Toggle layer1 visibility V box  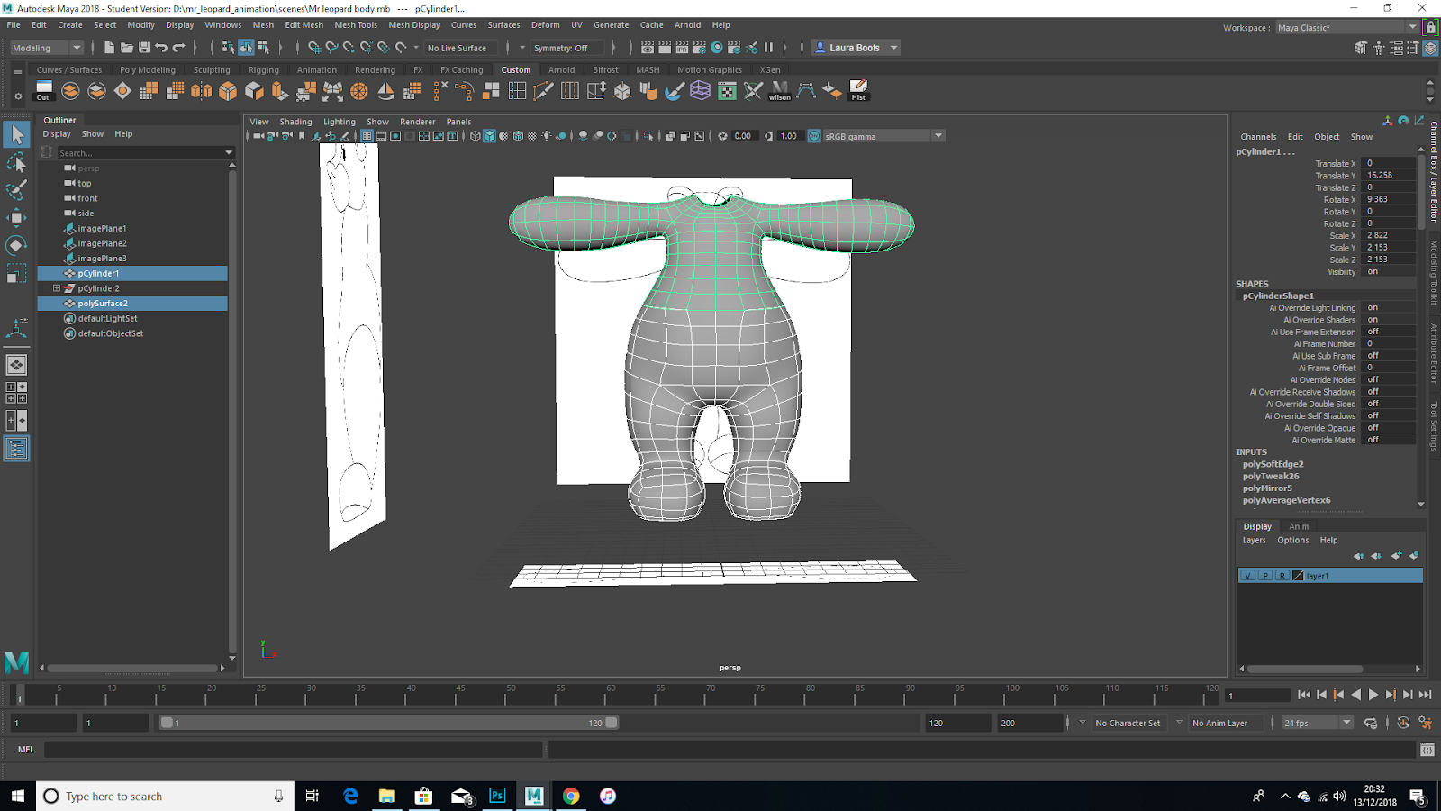tap(1247, 576)
